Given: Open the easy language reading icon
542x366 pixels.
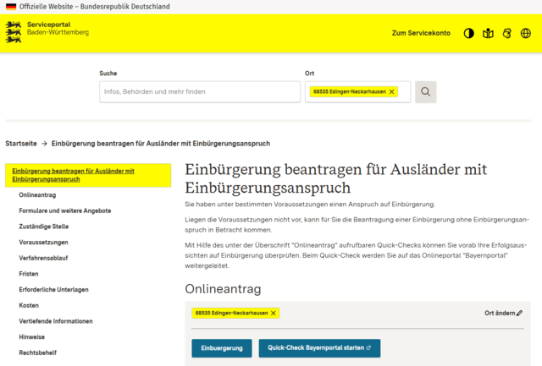Looking at the screenshot, I should click(488, 33).
